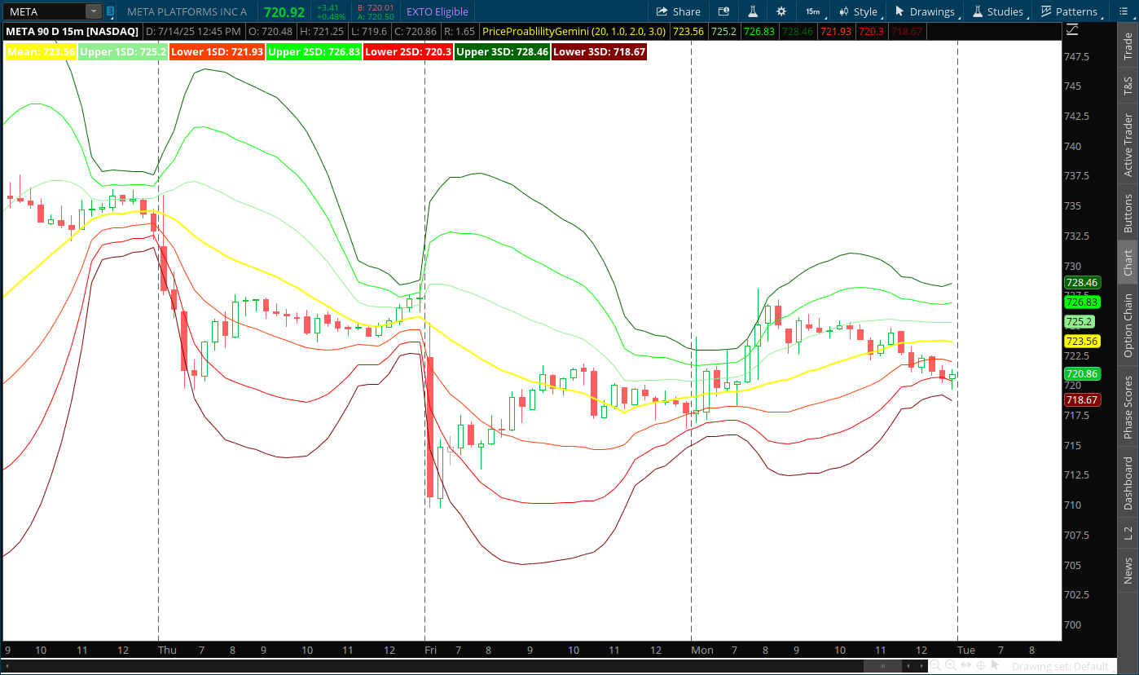
Task: Toggle symbol link channel 3
Action: pos(110,11)
